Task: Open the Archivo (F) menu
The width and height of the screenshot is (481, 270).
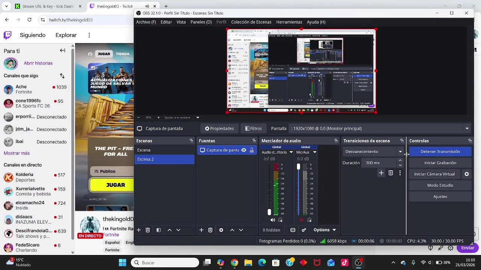Action: [x=146, y=22]
